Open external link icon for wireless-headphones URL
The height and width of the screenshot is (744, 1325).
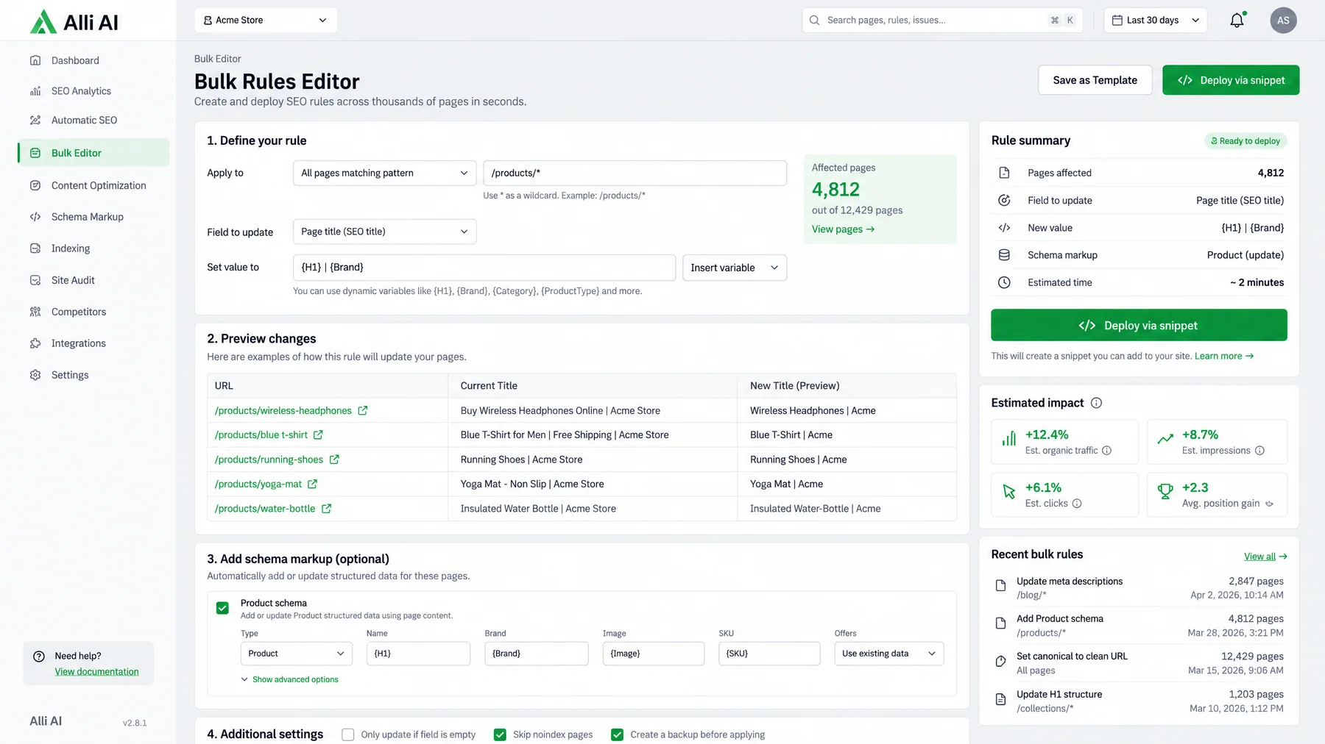click(363, 411)
